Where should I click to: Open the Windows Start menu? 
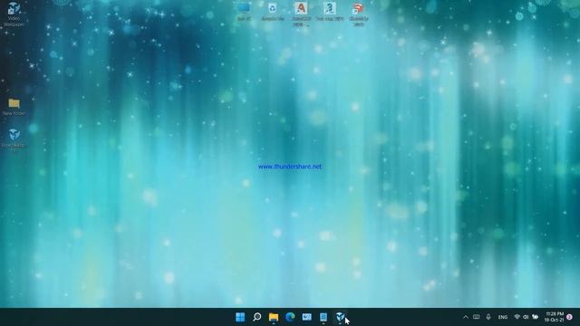[240, 317]
